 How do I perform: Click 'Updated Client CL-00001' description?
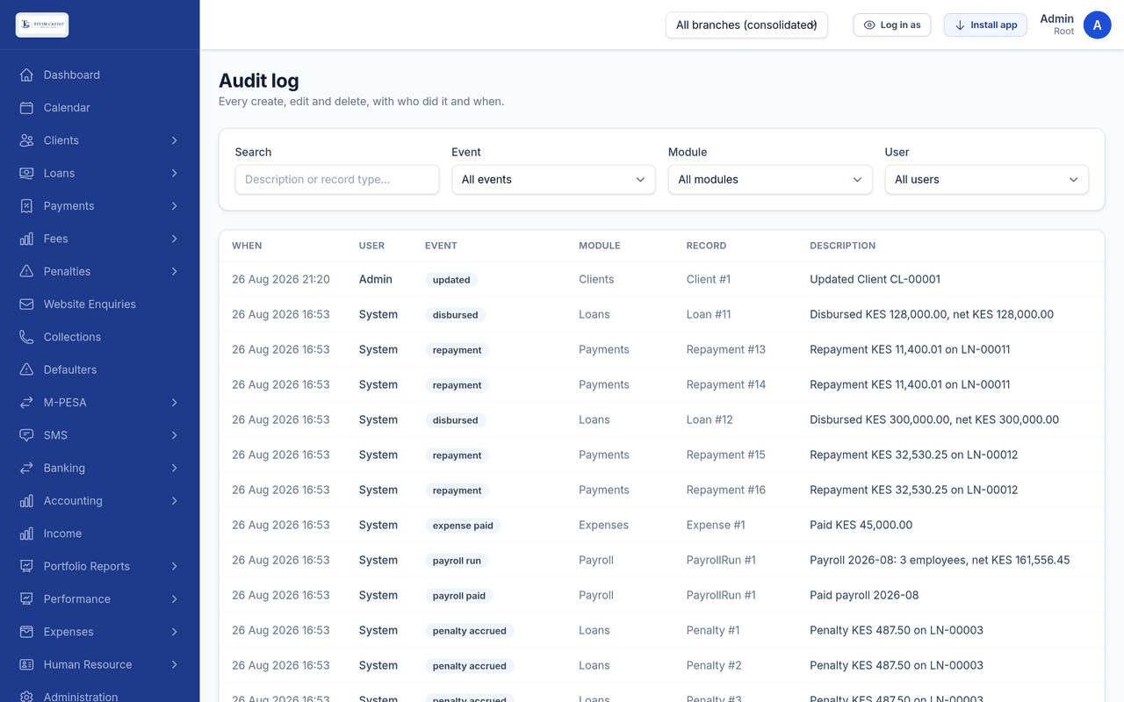[x=875, y=279]
